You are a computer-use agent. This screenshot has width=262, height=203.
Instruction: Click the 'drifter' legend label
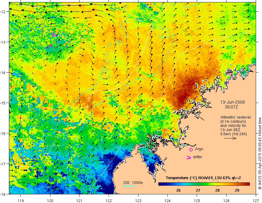click(197, 157)
